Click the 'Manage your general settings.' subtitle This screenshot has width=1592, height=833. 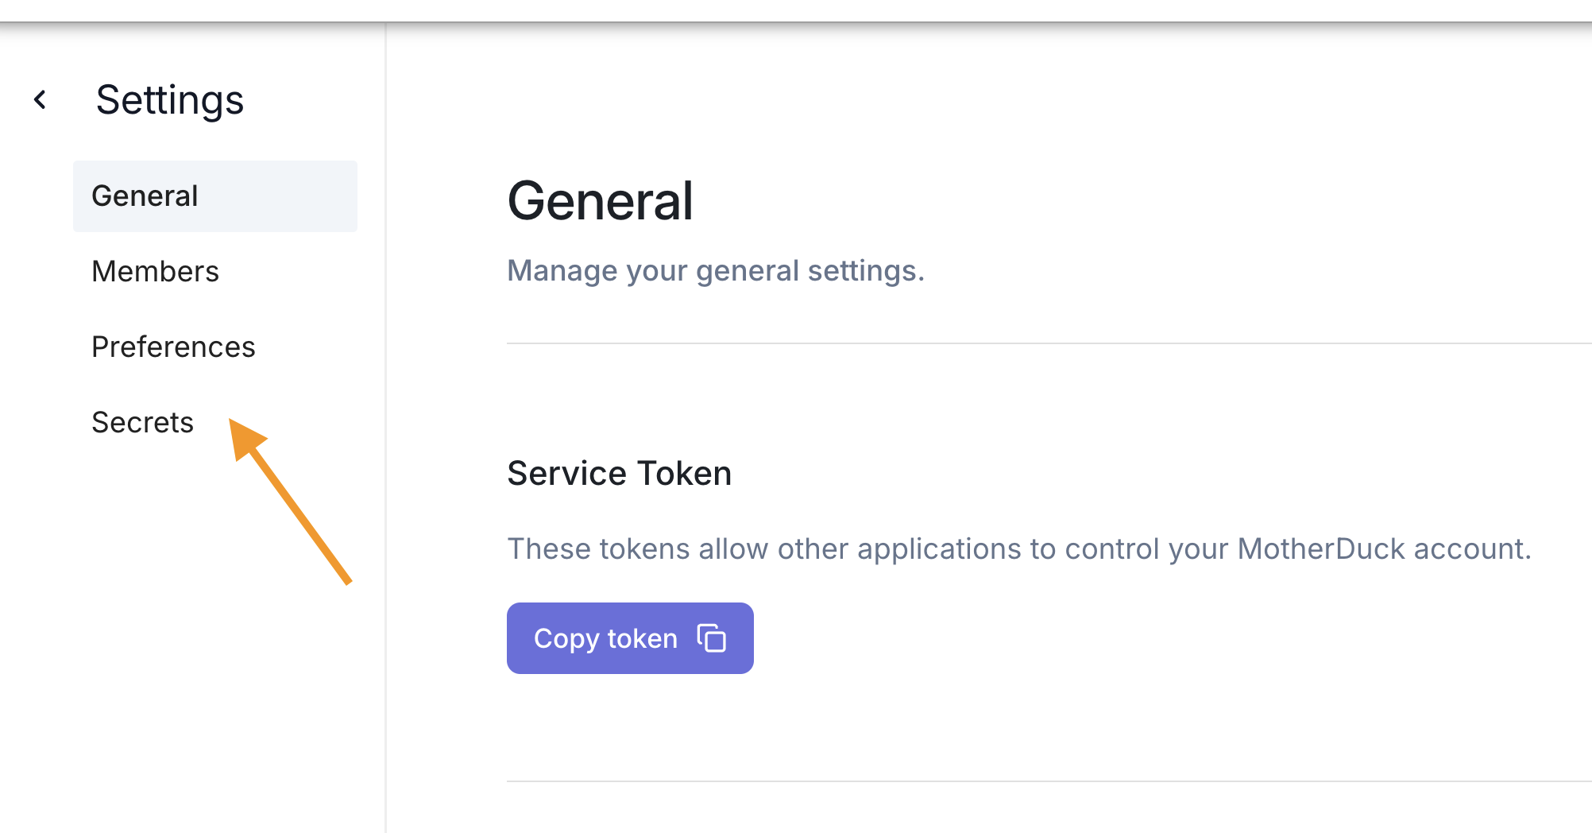(716, 271)
